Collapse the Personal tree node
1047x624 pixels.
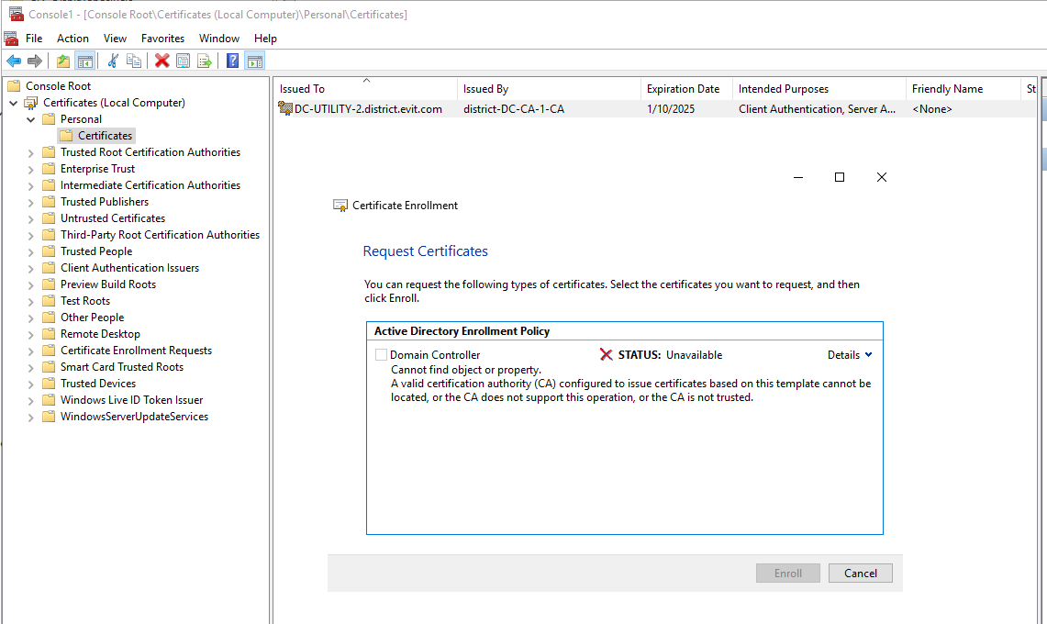click(x=30, y=119)
